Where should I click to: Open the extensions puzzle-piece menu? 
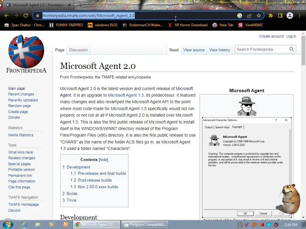click(271, 16)
